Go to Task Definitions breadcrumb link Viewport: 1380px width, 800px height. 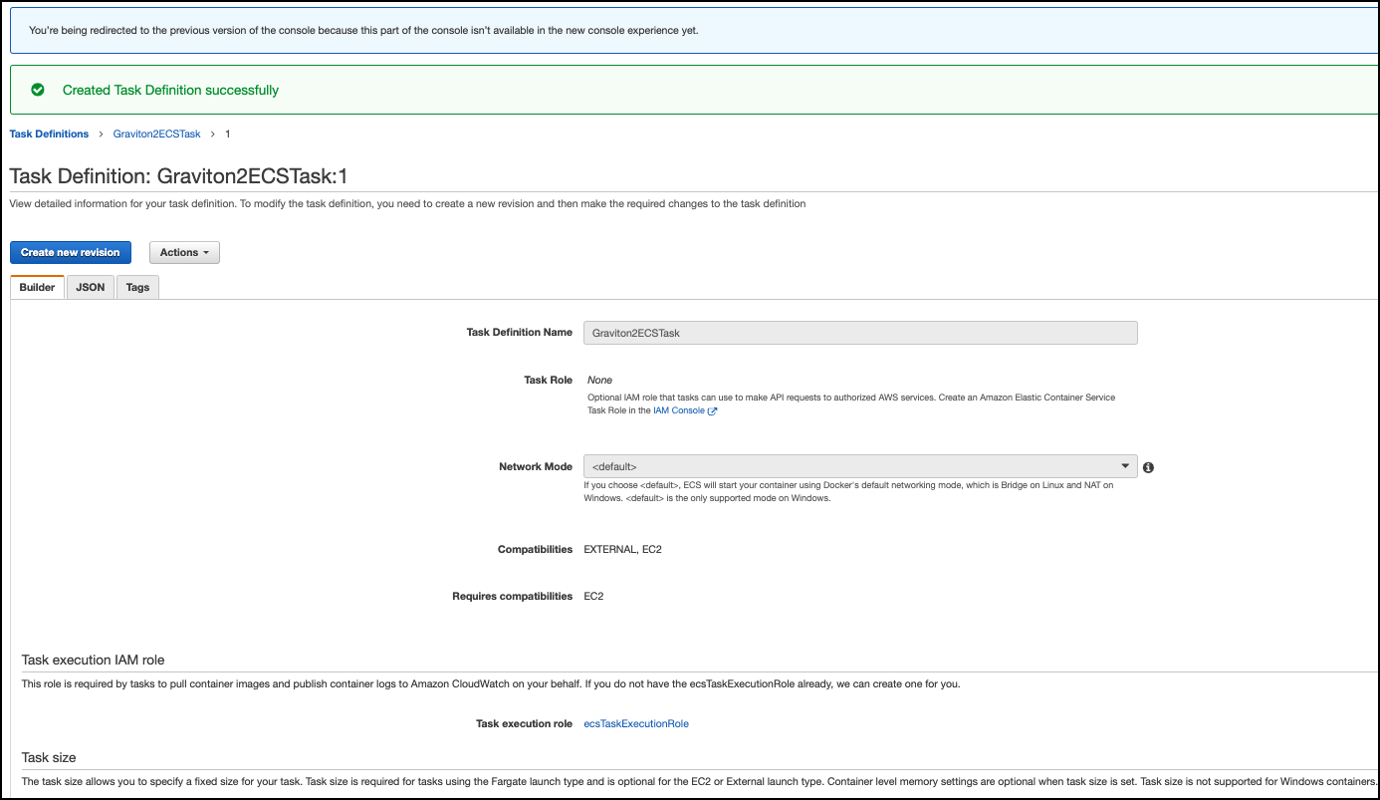coord(49,133)
